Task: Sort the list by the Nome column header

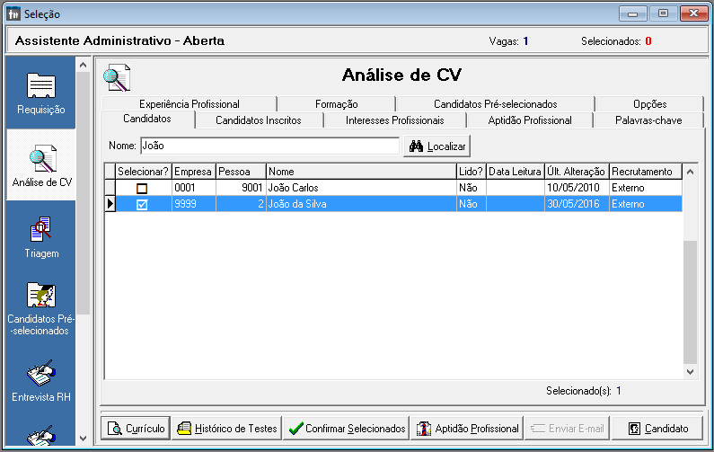Action: click(x=361, y=171)
